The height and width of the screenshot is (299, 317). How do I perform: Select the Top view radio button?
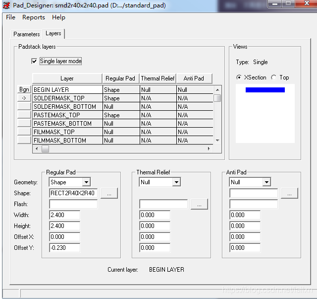coord(274,77)
